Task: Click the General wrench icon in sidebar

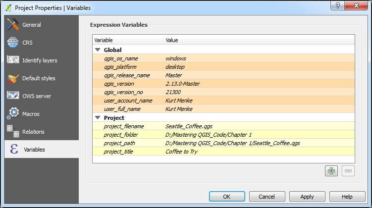Action: pos(13,25)
